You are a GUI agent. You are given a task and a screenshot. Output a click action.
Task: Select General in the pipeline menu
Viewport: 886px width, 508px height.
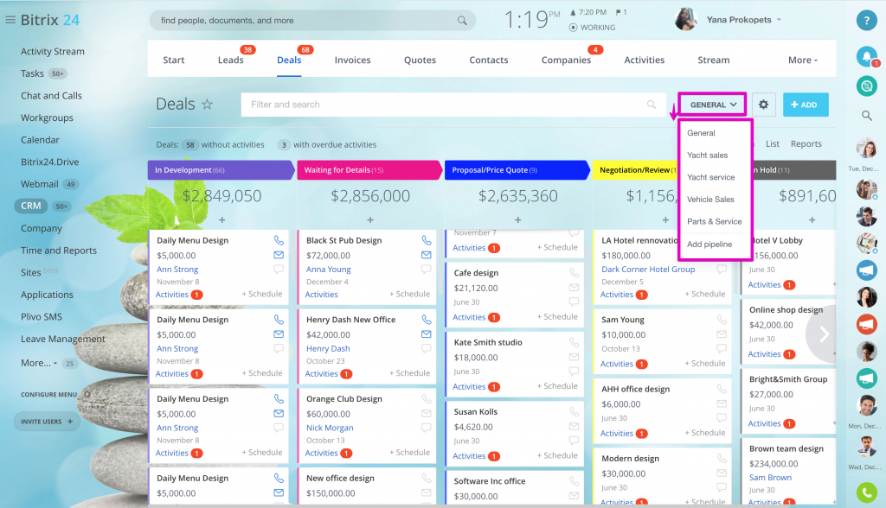tap(701, 133)
